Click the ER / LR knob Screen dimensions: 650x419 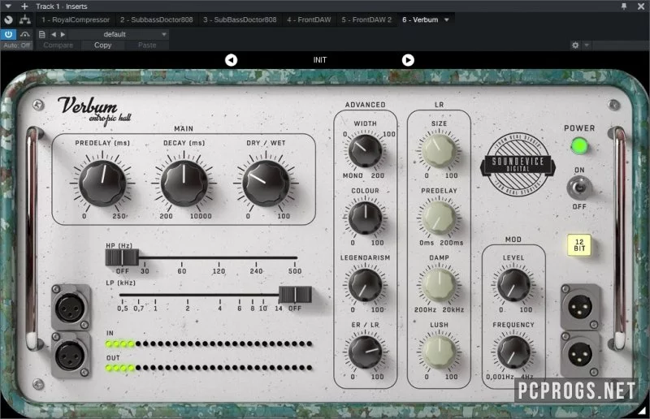pyautogui.click(x=365, y=352)
